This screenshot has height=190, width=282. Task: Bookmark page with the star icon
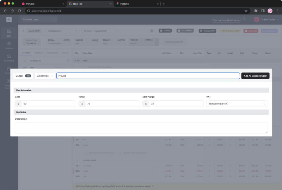(x=246, y=11)
